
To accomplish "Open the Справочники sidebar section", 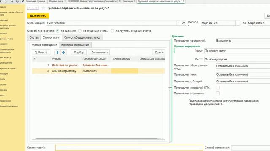I will (5, 101).
